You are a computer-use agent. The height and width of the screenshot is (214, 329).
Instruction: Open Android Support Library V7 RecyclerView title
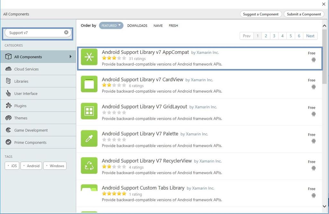[x=147, y=161]
